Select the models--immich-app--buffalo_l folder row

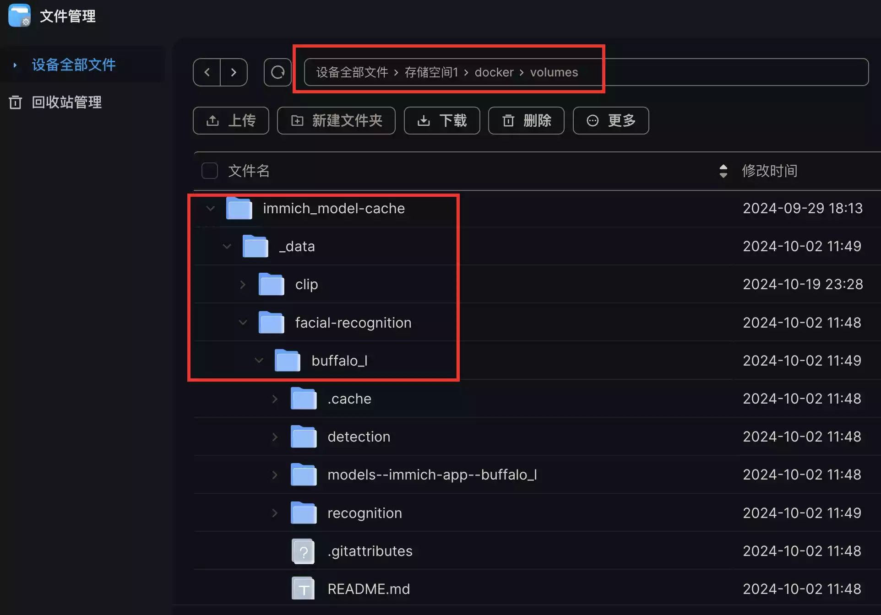[x=432, y=475]
